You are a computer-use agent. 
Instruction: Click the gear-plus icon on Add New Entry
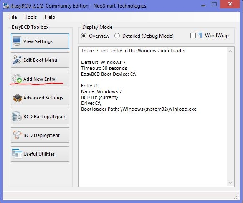[x=17, y=79]
